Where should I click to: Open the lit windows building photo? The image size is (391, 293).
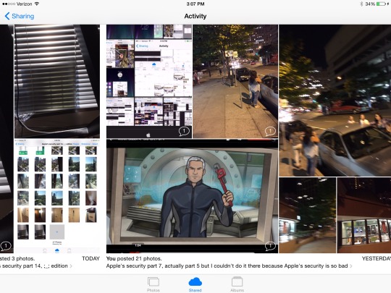364,216
